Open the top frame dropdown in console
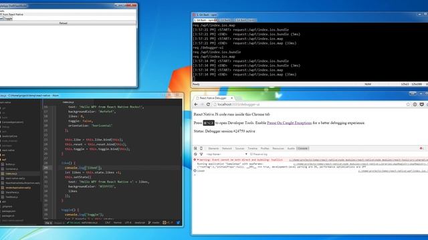The image size is (428, 240). (227, 154)
